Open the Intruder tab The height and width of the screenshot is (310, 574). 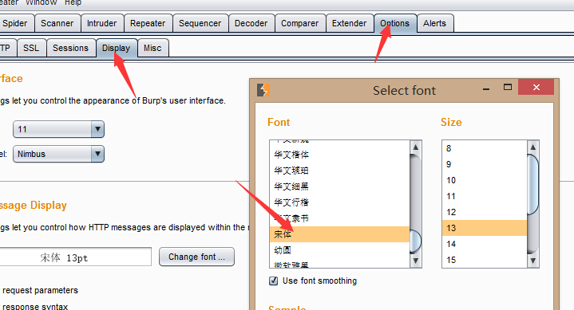click(102, 23)
